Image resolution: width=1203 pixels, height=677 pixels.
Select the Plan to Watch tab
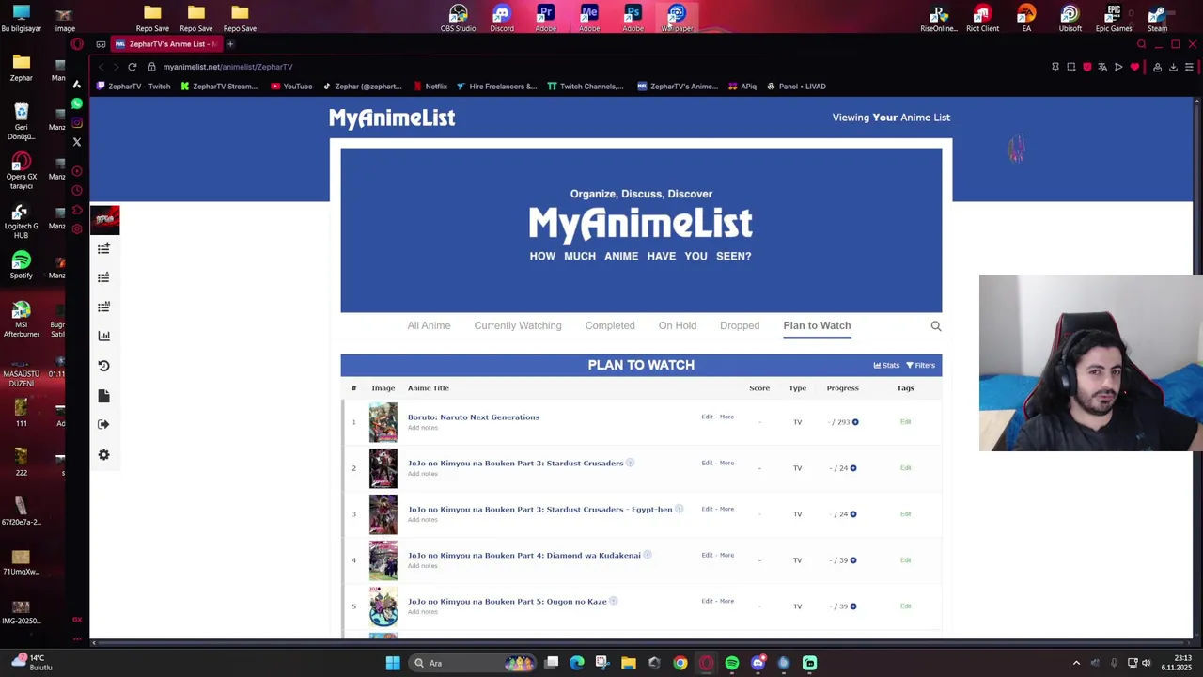(817, 325)
